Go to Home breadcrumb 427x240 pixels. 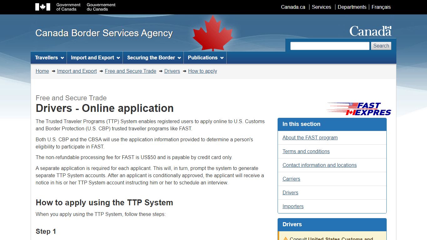point(42,71)
